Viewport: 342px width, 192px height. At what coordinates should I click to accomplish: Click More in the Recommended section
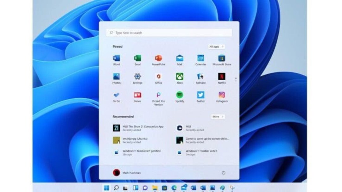[x=218, y=117]
